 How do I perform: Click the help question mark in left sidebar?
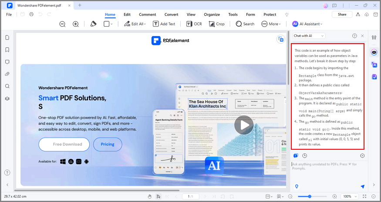(x=7, y=172)
